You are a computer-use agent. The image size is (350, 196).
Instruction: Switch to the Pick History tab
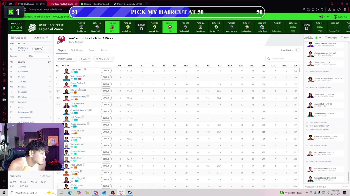coord(77,50)
